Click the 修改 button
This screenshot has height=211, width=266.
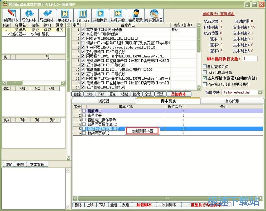137,94
